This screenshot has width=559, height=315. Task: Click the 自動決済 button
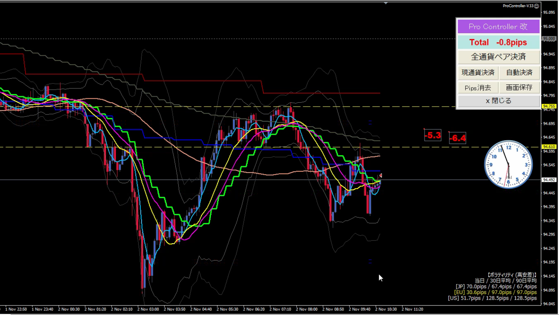coord(519,73)
